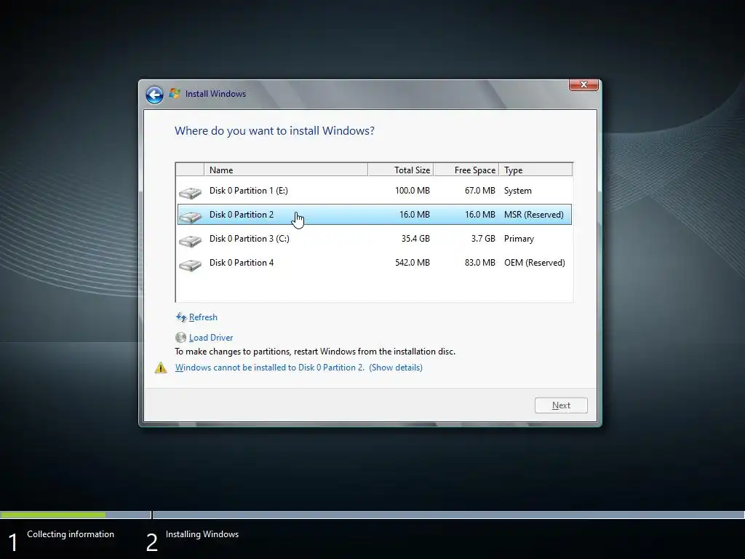The image size is (745, 559).
Task: Click the Next button
Action: tap(561, 405)
